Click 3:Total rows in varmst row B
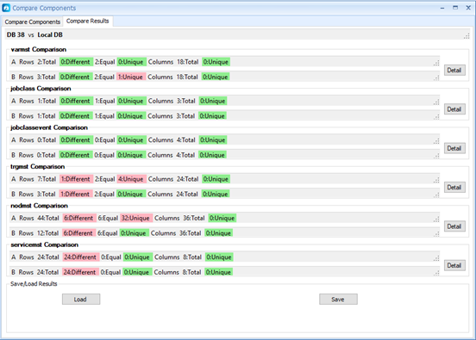Screen dimensions: 476x340 47,77
